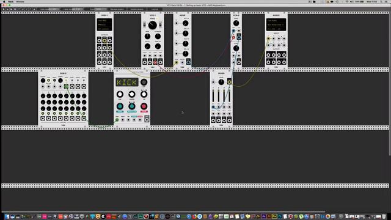Click the LEVEL knob on MIXER
Screen dimensions: 391x220
click(x=221, y=82)
